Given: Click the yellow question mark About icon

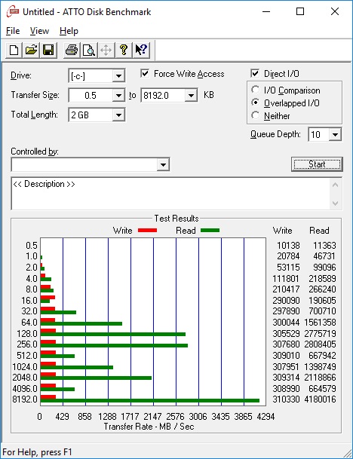Looking at the screenshot, I should 124,50.
